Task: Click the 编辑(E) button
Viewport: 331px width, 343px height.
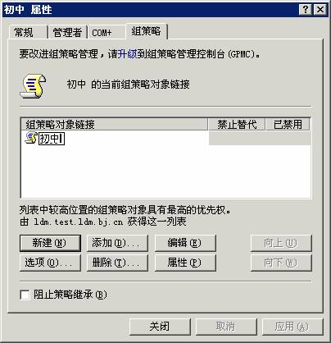Action: coord(185,243)
